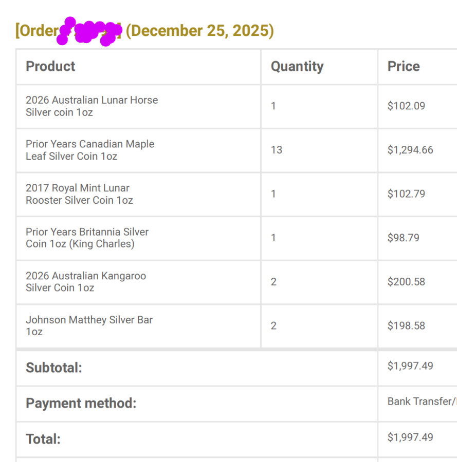Click the $1,294.66 price cell
This screenshot has height=462, width=457.
click(410, 150)
